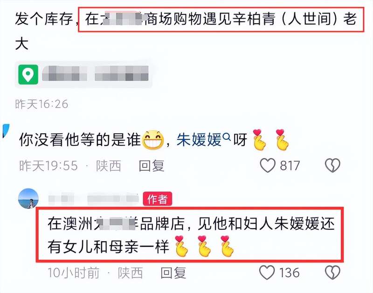Reply to the author's comment from 10小时前

click(x=173, y=273)
